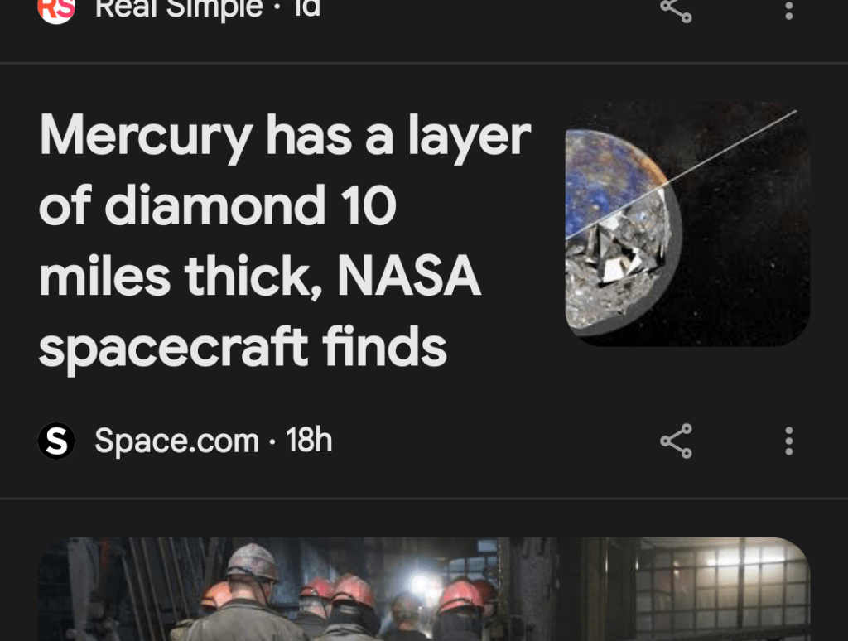Share the Space.com Mercury article
Screen dimensions: 848x641
(676, 441)
